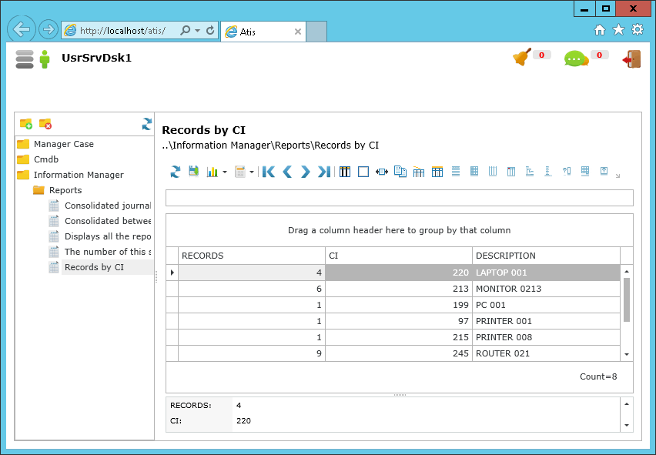The image size is (656, 455).
Task: Sort by the DESCRIPTION column header
Action: [546, 256]
